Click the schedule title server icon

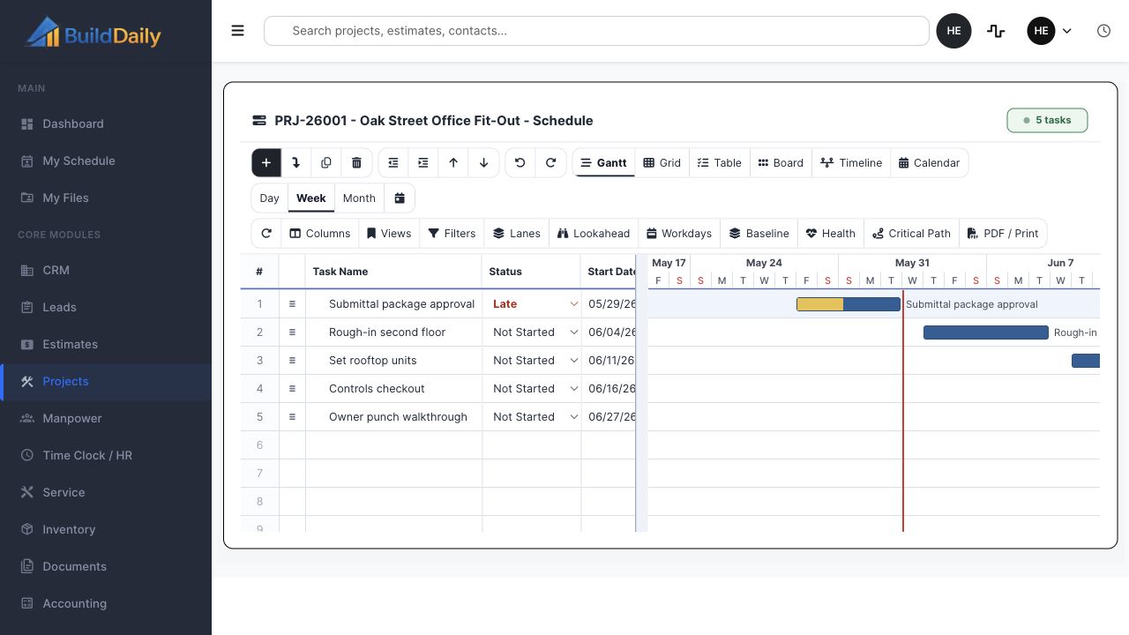(x=259, y=121)
